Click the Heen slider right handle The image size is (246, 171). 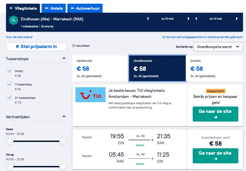pyautogui.click(x=63, y=141)
